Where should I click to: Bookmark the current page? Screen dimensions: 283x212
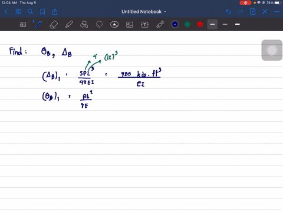(42, 12)
